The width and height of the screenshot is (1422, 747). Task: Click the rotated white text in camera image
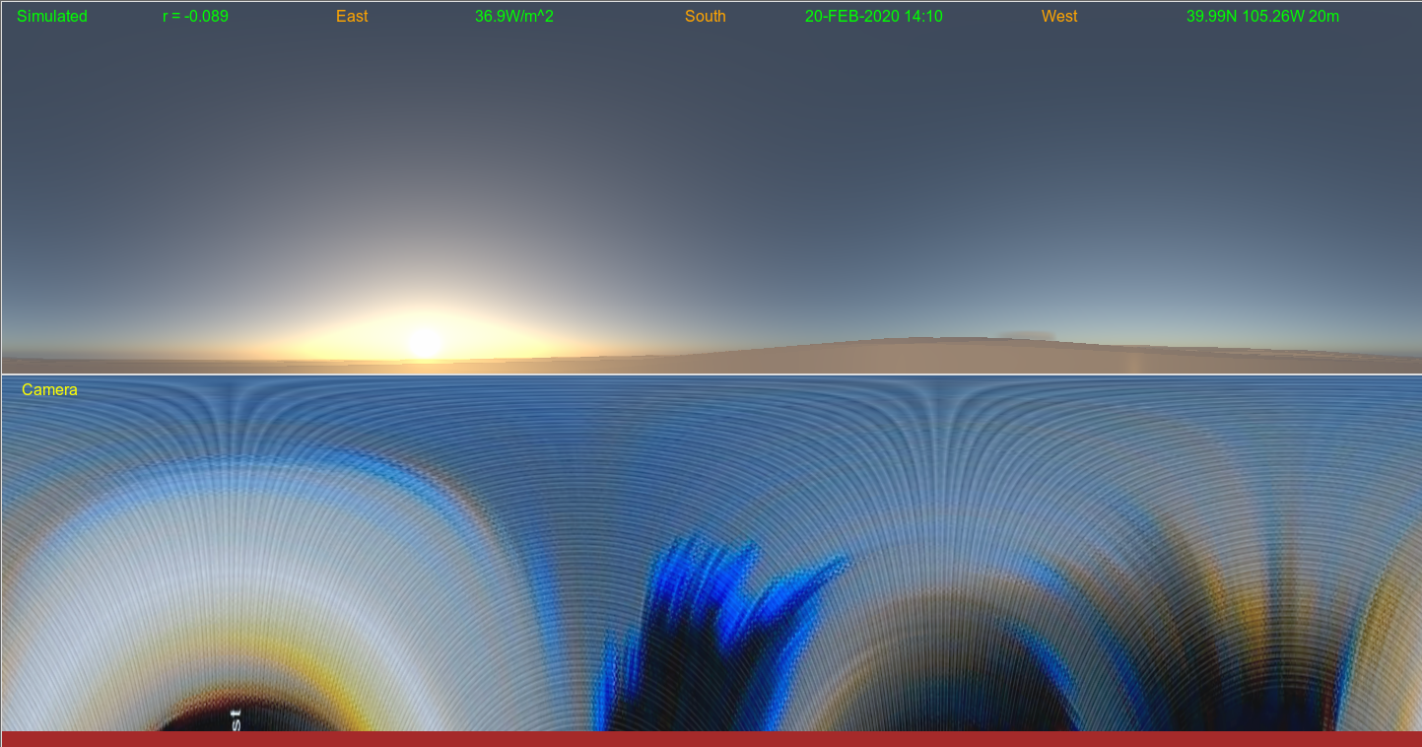pyautogui.click(x=236, y=717)
